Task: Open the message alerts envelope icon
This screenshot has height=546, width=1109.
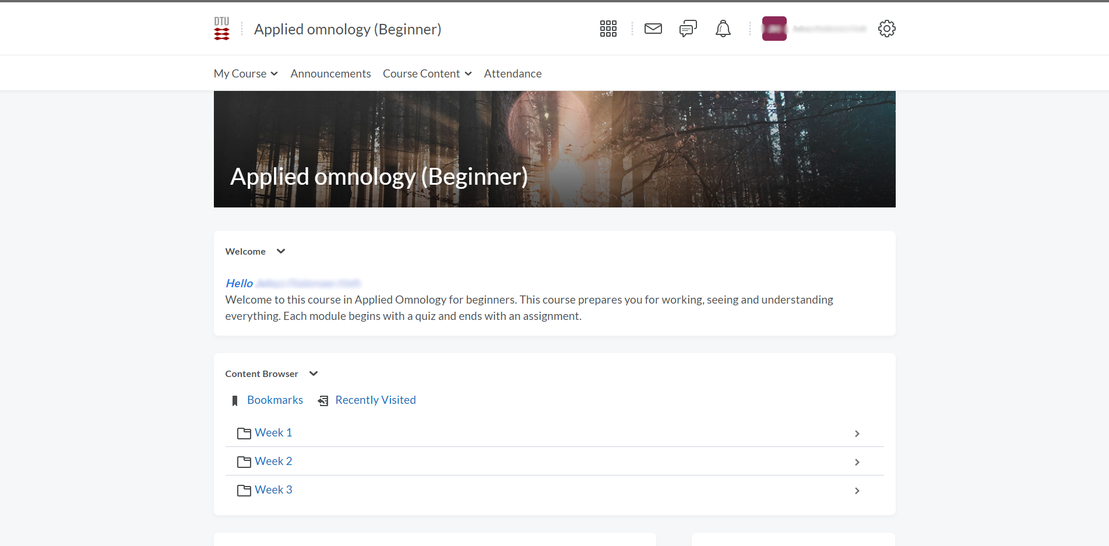Action: point(653,29)
